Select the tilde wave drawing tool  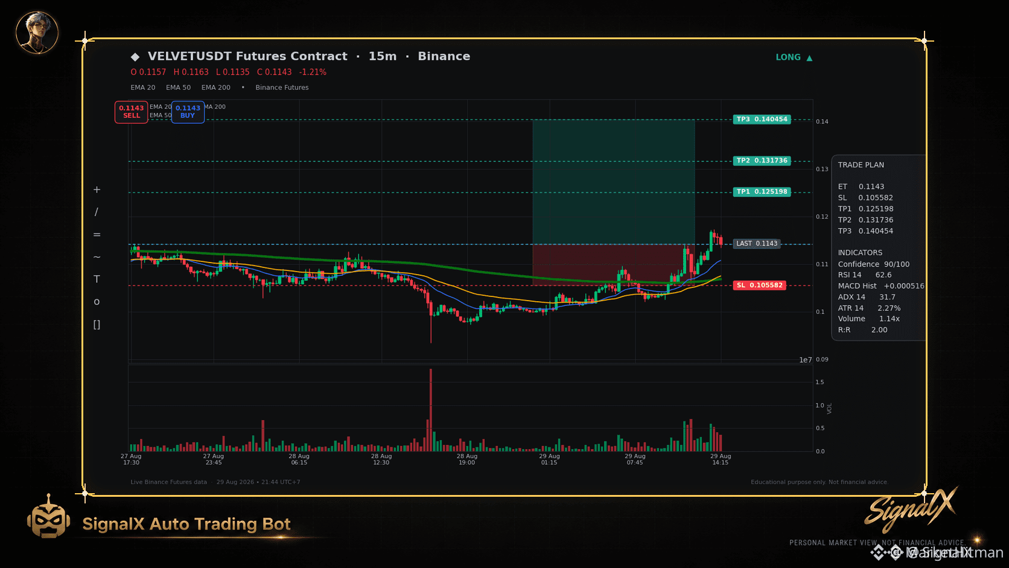(x=97, y=257)
